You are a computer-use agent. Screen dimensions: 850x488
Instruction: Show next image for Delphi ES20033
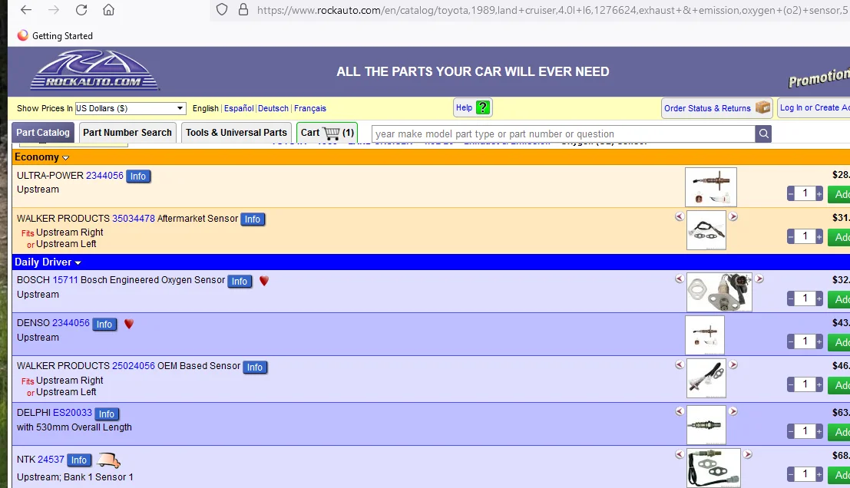pyautogui.click(x=733, y=411)
